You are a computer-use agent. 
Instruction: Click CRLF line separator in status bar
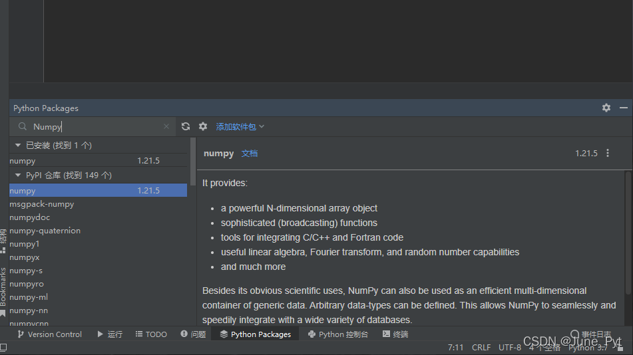(x=481, y=347)
